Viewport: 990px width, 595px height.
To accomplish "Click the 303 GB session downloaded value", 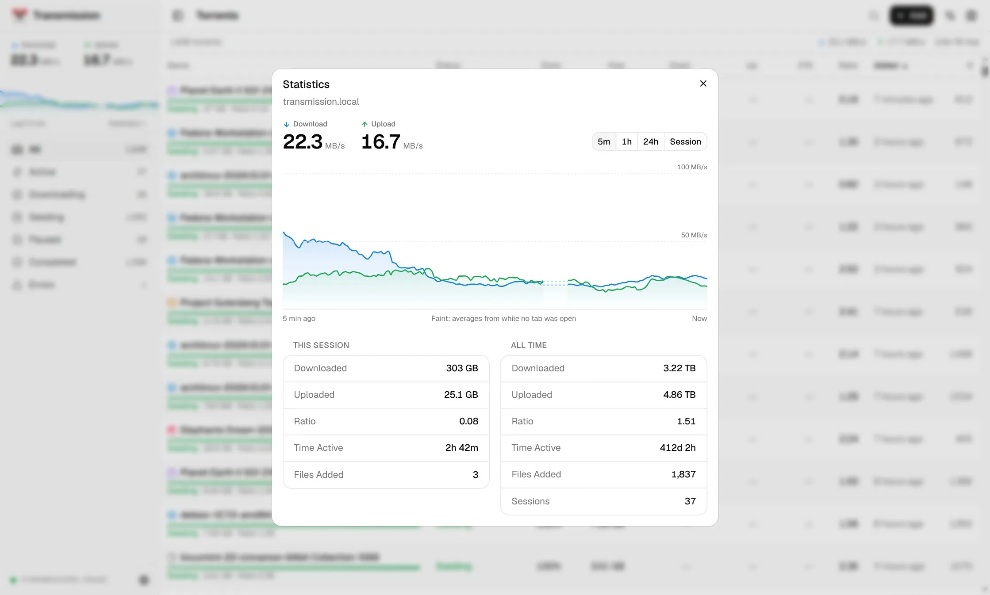I will pos(462,368).
